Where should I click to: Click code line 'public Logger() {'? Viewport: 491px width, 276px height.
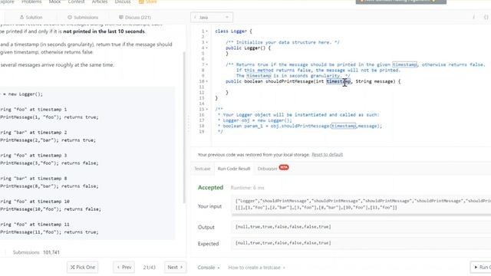248,48
